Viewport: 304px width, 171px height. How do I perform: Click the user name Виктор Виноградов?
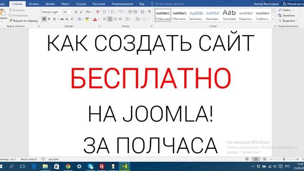pyautogui.click(x=266, y=4)
